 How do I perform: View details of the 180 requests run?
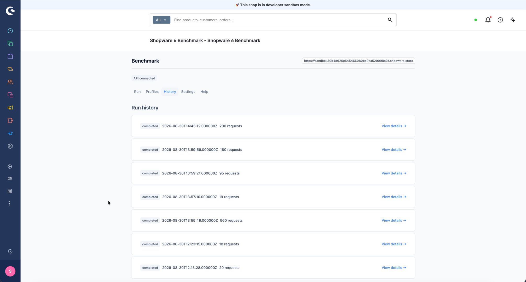click(394, 150)
